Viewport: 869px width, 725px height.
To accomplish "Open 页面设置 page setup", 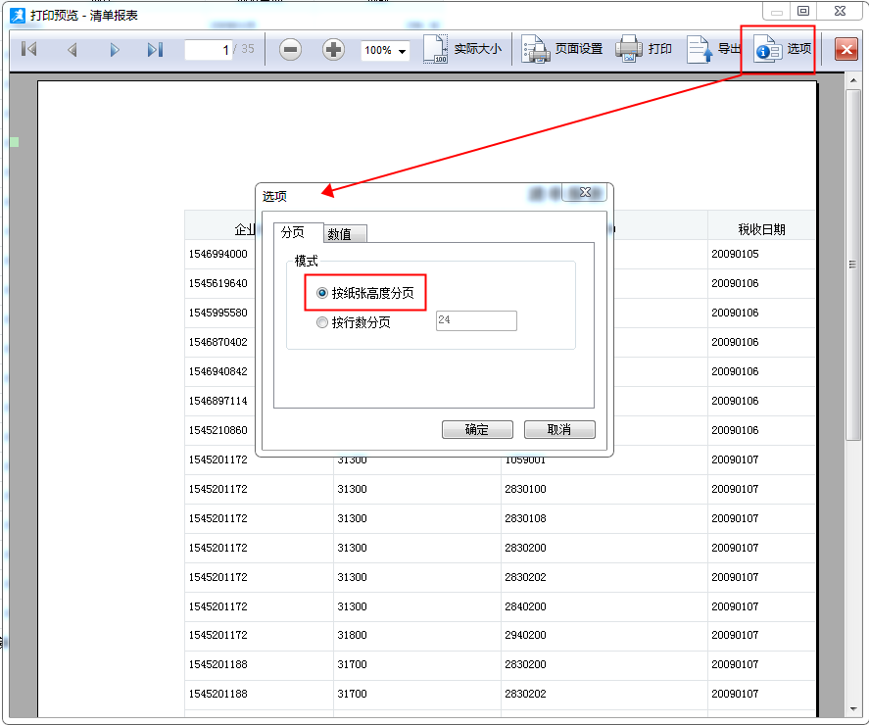I will click(x=536, y=49).
